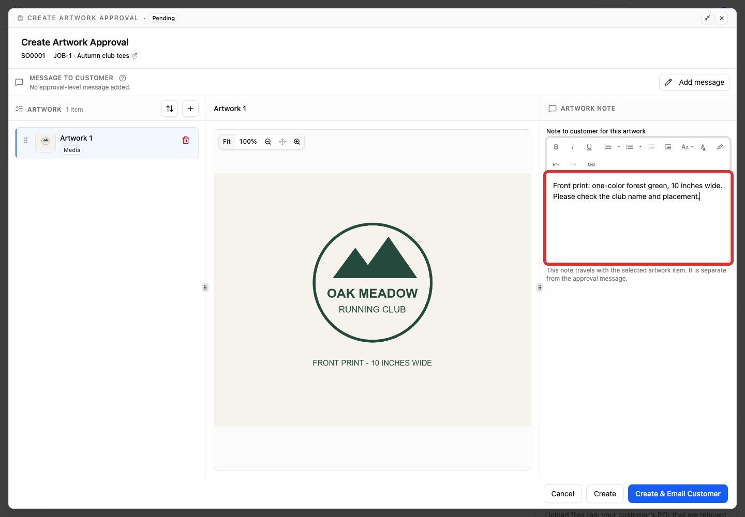Viewport: 745px width, 517px height.
Task: Toggle italic formatting in note editor
Action: (x=573, y=147)
